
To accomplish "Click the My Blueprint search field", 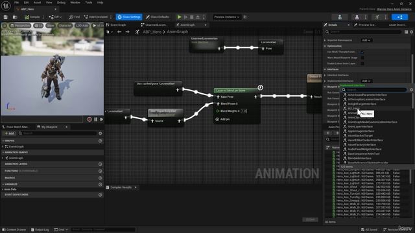I will click(57, 133).
